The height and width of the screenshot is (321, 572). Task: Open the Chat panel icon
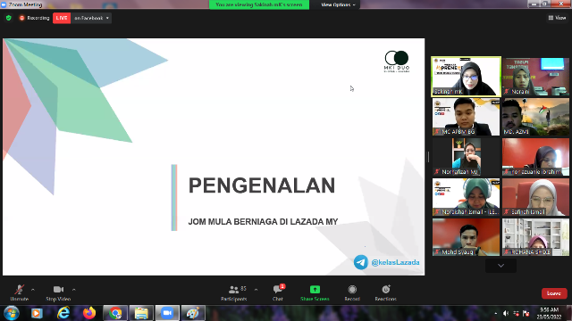pos(278,289)
